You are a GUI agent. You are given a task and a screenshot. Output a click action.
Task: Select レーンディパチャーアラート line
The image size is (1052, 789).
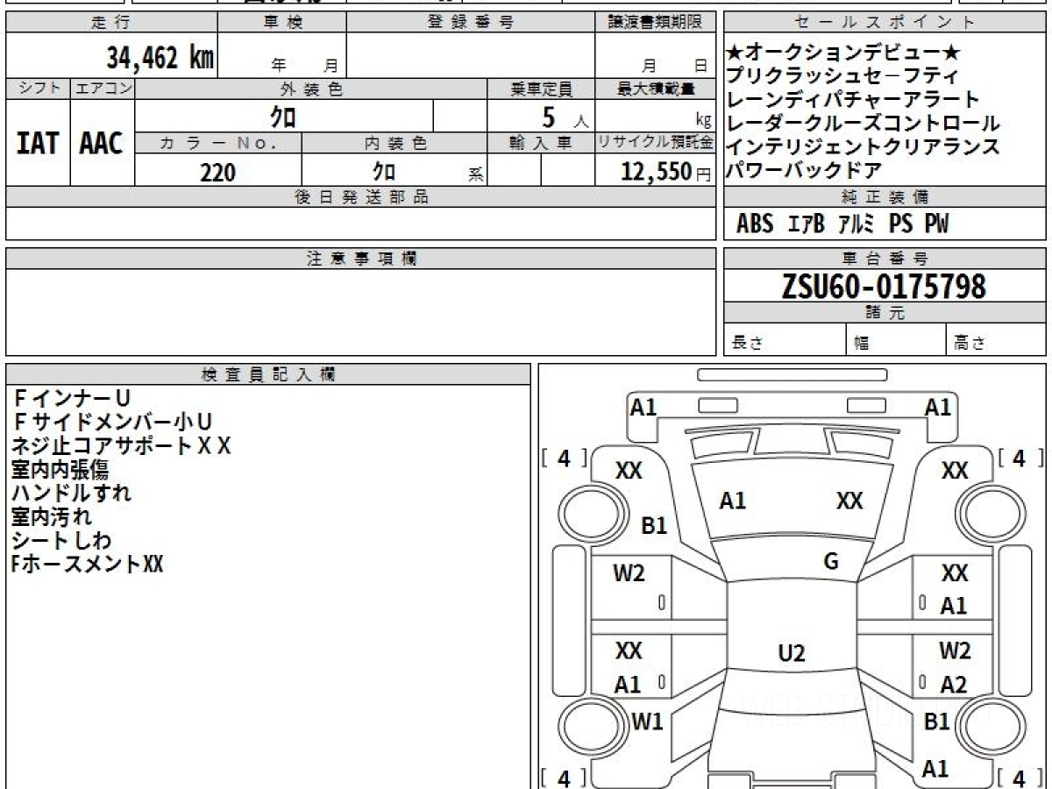[x=854, y=100]
